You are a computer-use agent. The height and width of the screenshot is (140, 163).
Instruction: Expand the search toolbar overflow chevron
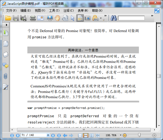(x=152, y=16)
